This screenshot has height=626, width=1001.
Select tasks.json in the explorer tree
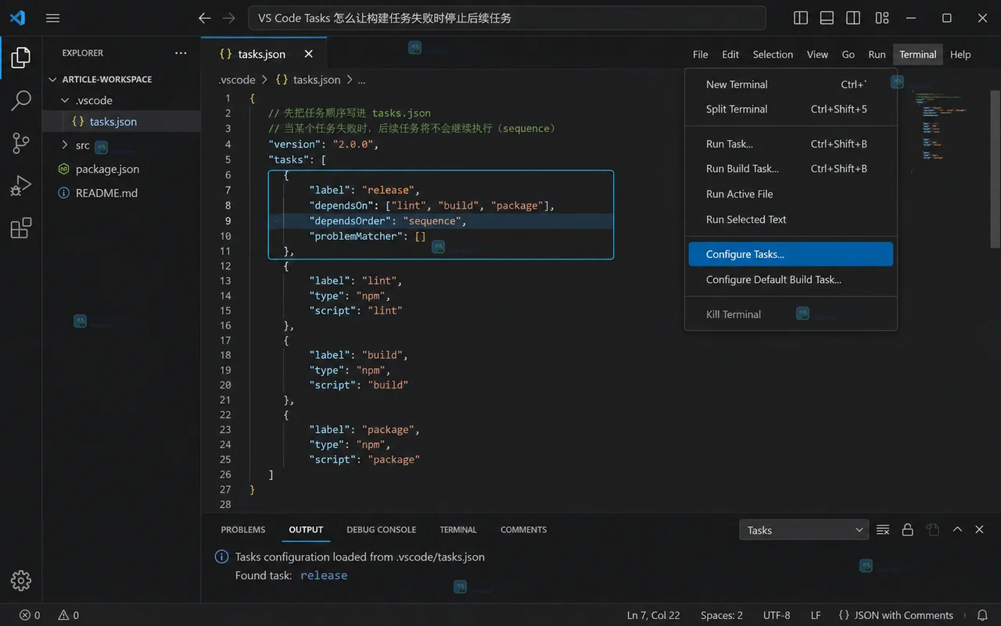click(123, 121)
